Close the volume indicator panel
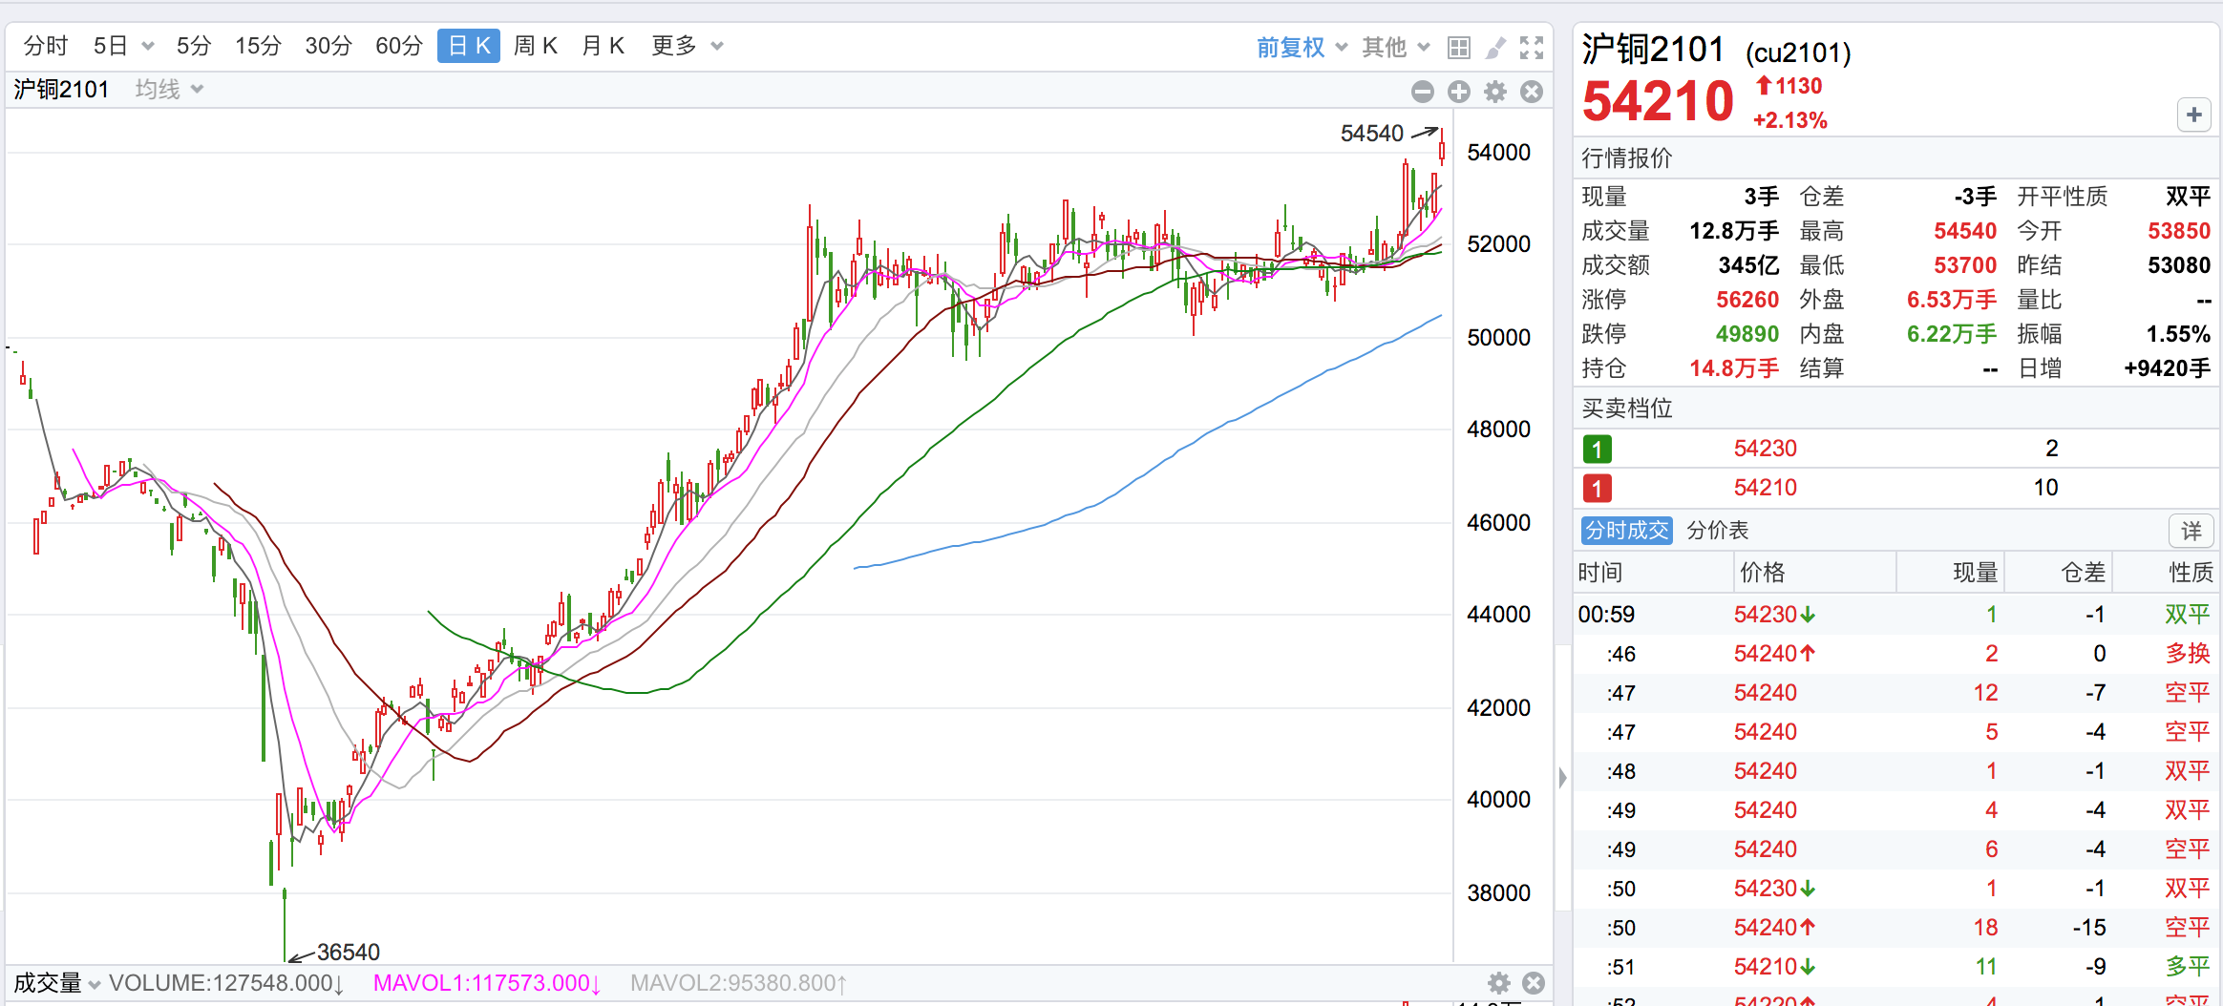 click(x=1534, y=983)
